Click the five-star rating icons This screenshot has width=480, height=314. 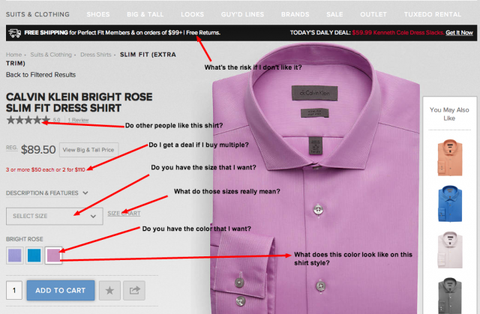click(28, 120)
